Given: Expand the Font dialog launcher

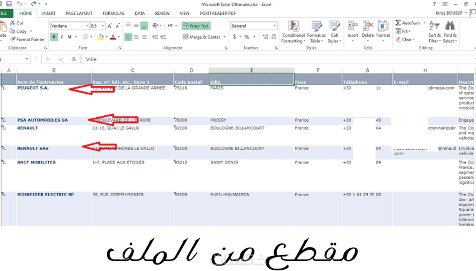Looking at the screenshot, I should 120,48.
